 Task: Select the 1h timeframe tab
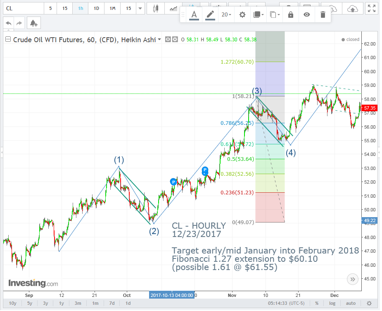point(80,8)
